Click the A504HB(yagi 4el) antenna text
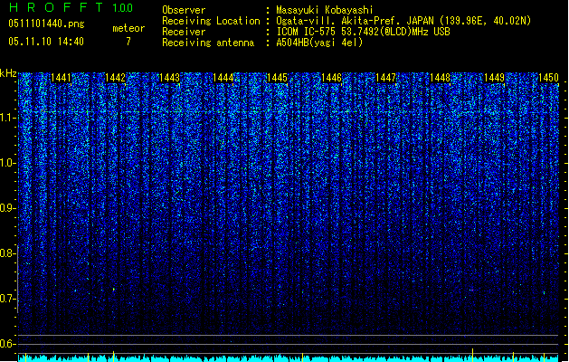Image resolution: width=569 pixels, height=362 pixels. coord(319,43)
